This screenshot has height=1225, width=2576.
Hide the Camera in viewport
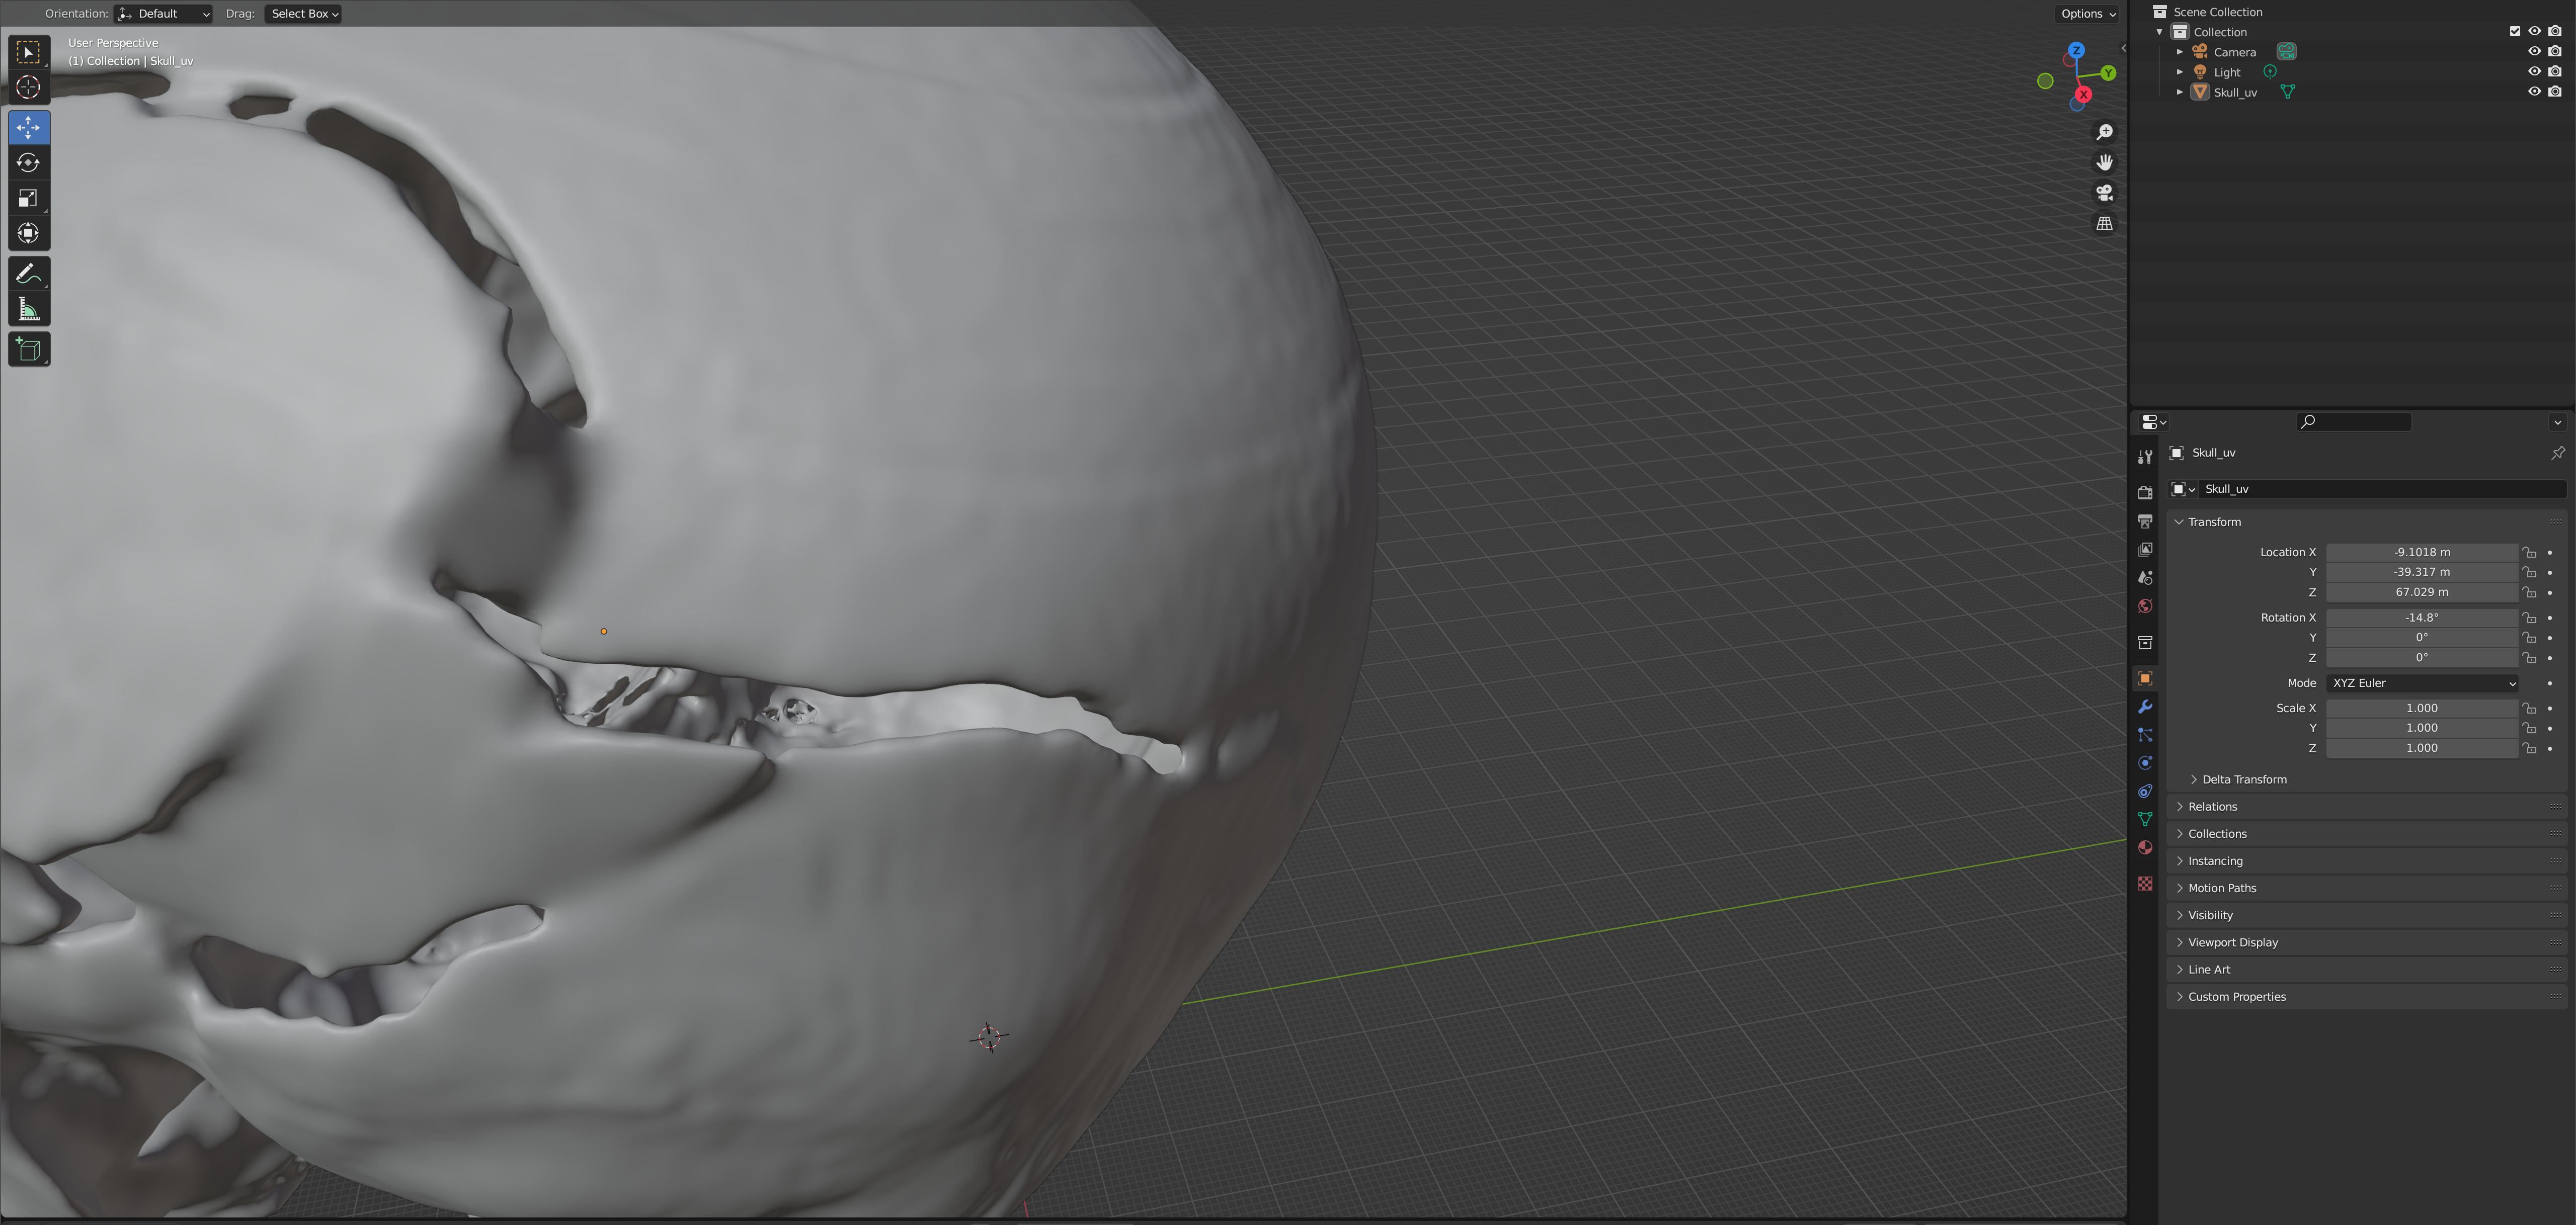click(x=2534, y=51)
